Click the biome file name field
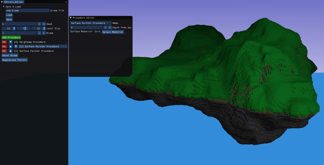The image size is (324, 165). (27, 10)
